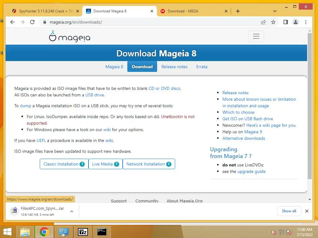The image size is (318, 238).
Task: Open the Which to choose link
Action: tap(238, 112)
